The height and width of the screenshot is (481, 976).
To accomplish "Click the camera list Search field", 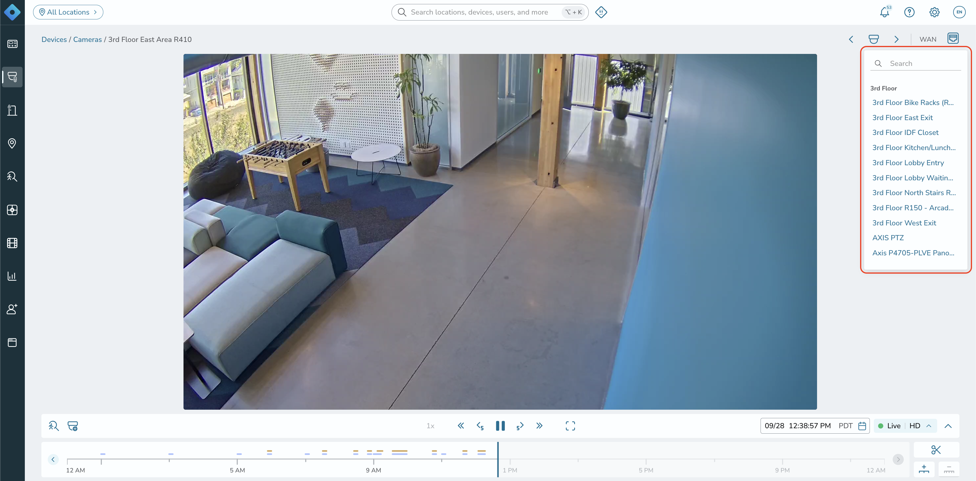I will point(916,64).
